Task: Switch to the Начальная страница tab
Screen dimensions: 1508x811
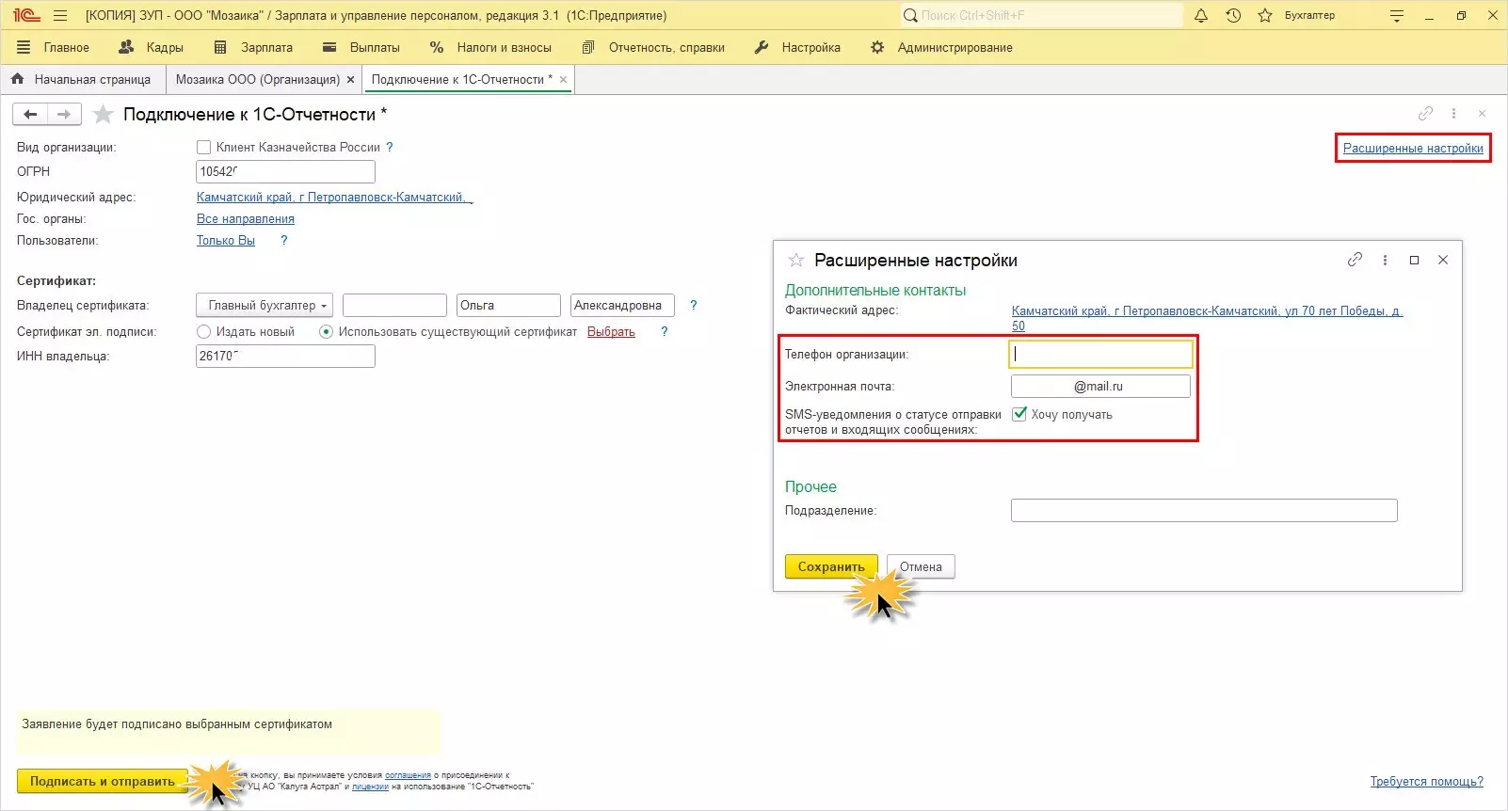Action: pos(81,79)
